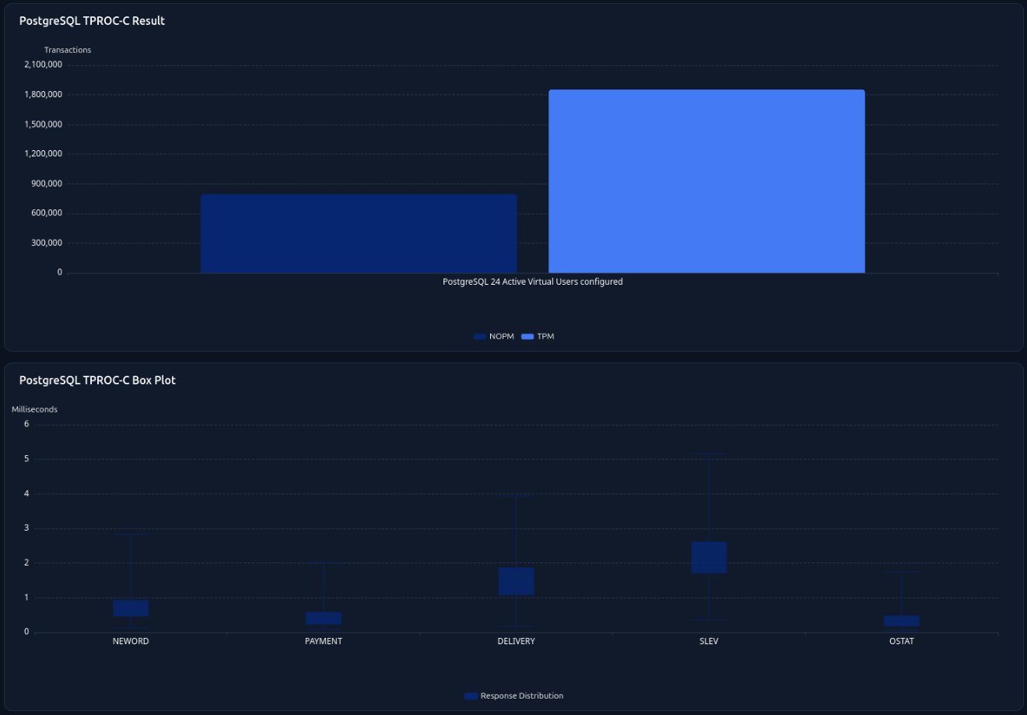Click the 1,500,000 y-axis tick value
Image resolution: width=1027 pixels, height=715 pixels.
(43, 124)
